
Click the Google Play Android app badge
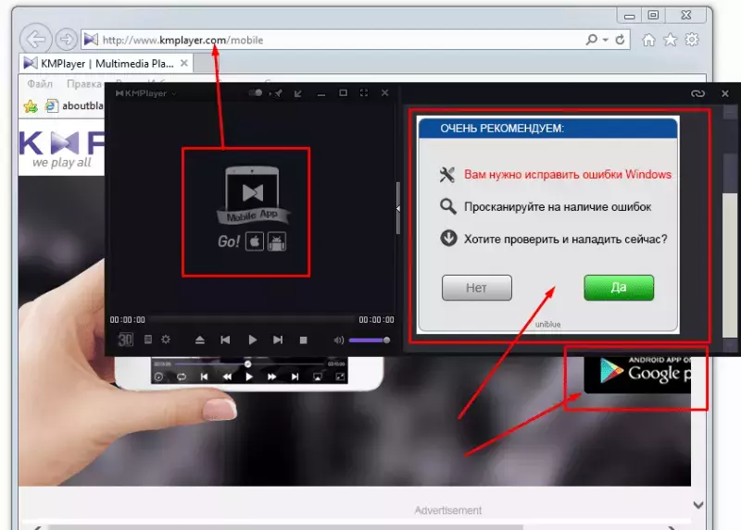[637, 373]
